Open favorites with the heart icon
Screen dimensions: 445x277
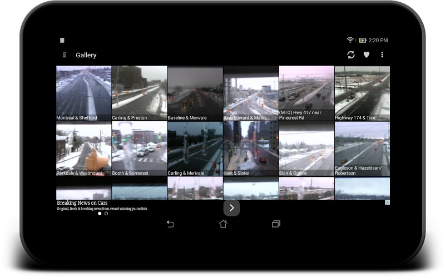click(x=367, y=55)
